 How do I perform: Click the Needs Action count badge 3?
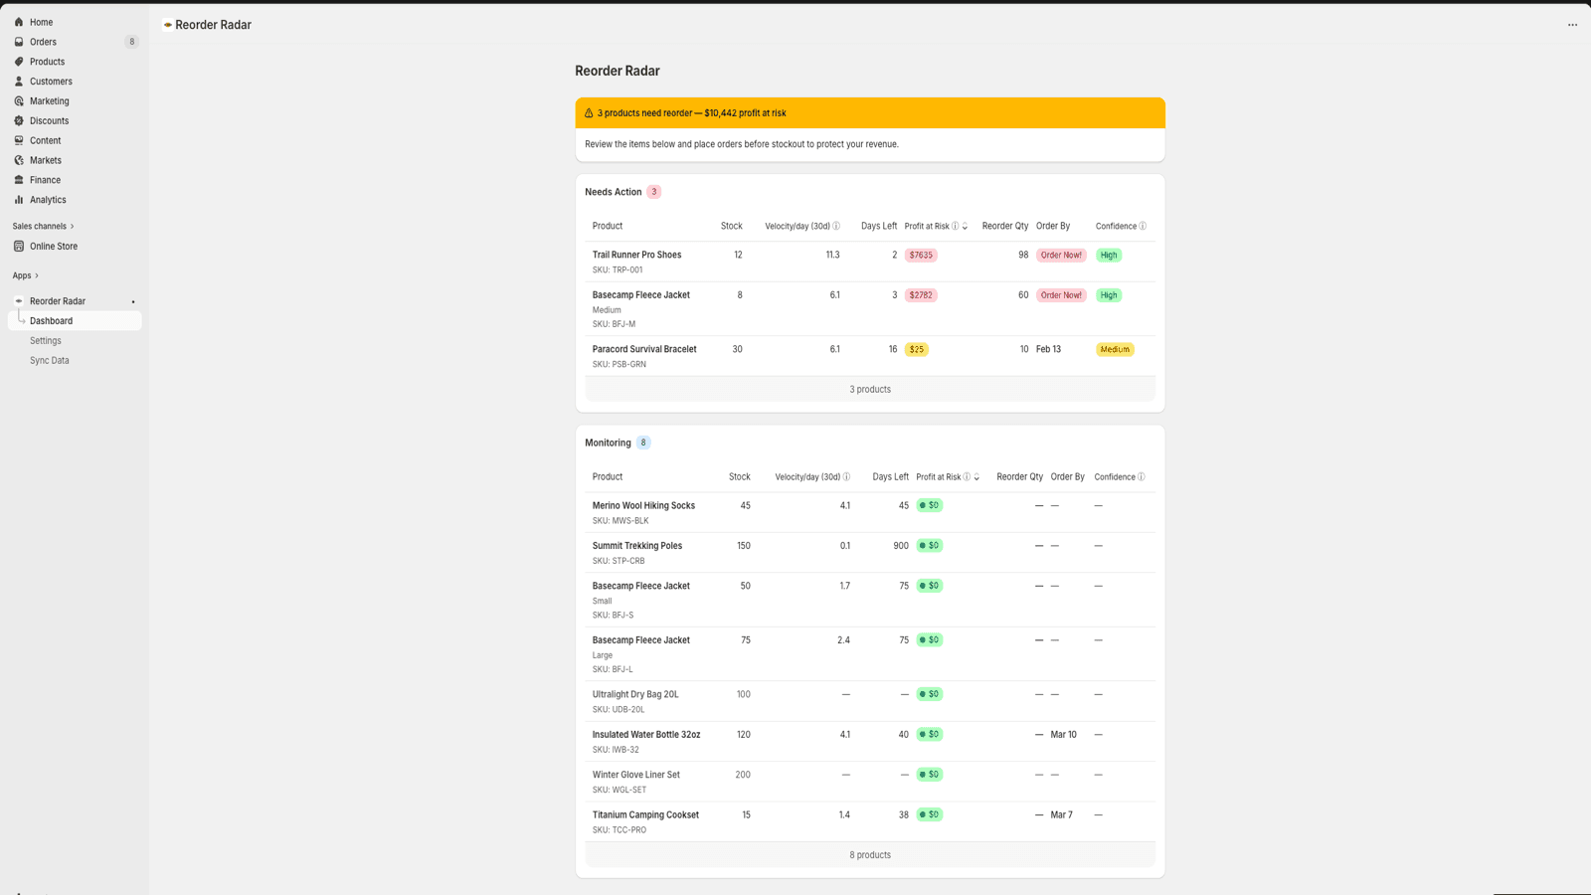click(654, 192)
